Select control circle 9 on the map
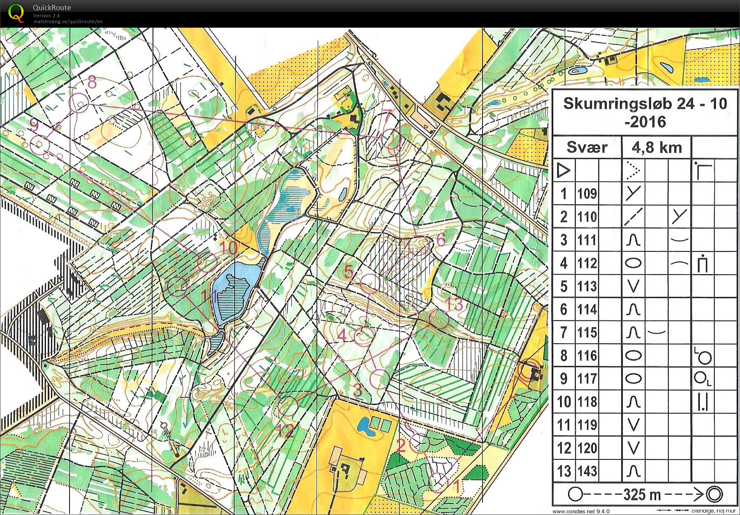This screenshot has width=740, height=515. [x=39, y=145]
